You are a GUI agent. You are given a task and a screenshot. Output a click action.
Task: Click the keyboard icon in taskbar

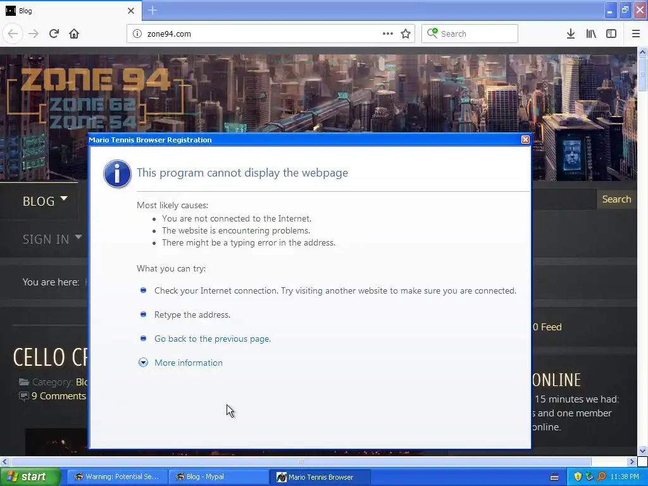pyautogui.click(x=554, y=477)
